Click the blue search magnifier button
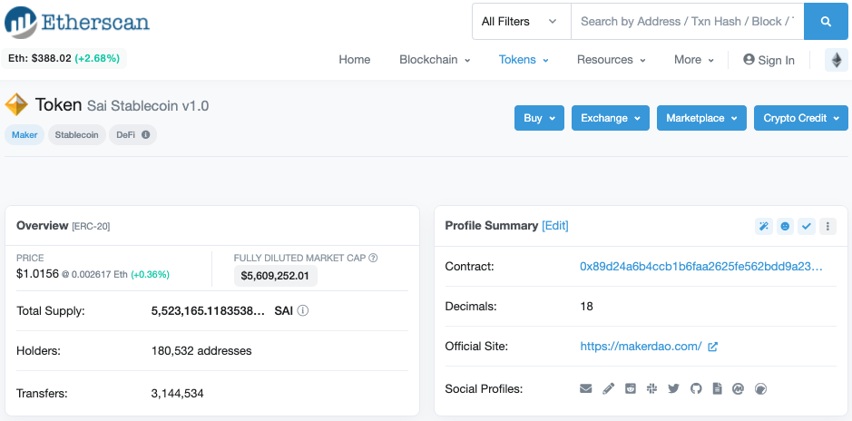852x421 pixels. click(x=826, y=22)
